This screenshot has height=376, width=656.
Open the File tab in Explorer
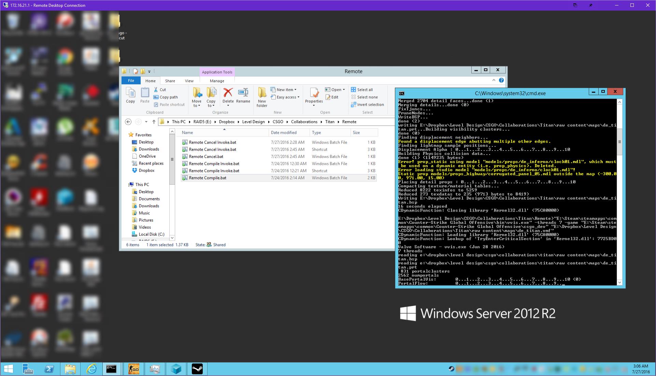tap(131, 81)
